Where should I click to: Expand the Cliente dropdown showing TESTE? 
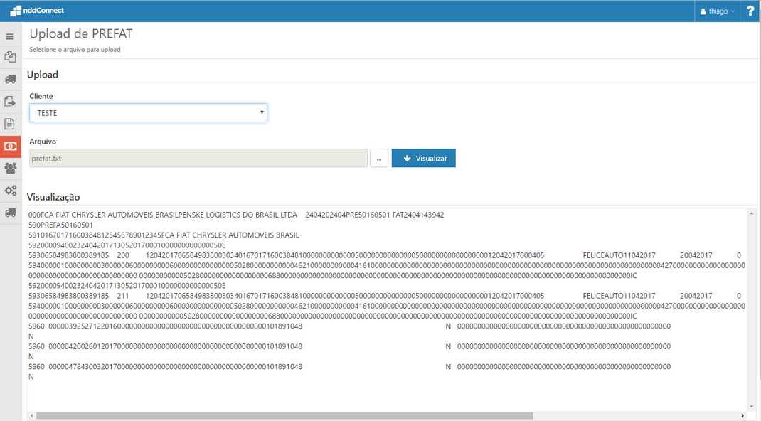point(148,112)
